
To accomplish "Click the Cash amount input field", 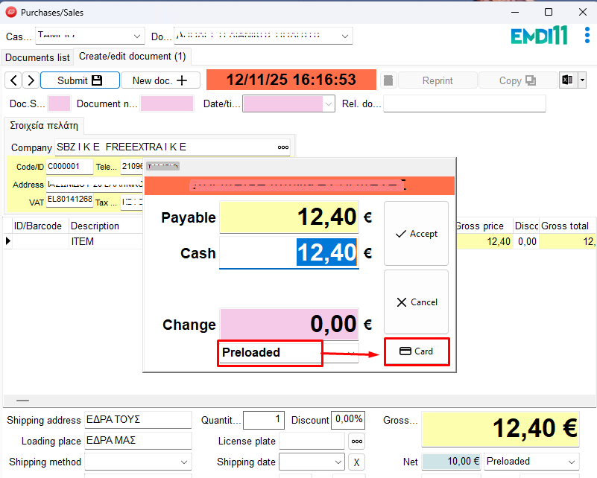I will [x=289, y=253].
